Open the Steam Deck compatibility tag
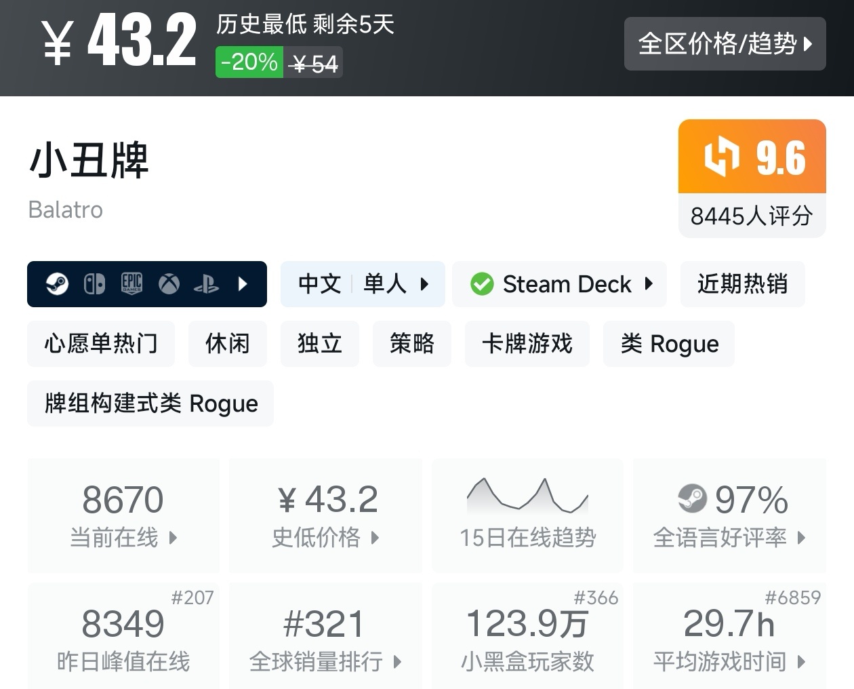 click(x=559, y=283)
